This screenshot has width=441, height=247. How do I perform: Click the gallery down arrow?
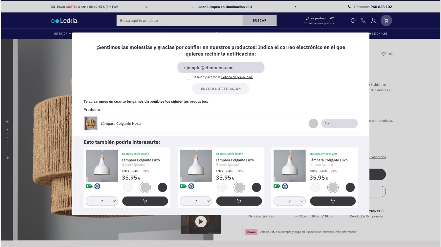7,158
